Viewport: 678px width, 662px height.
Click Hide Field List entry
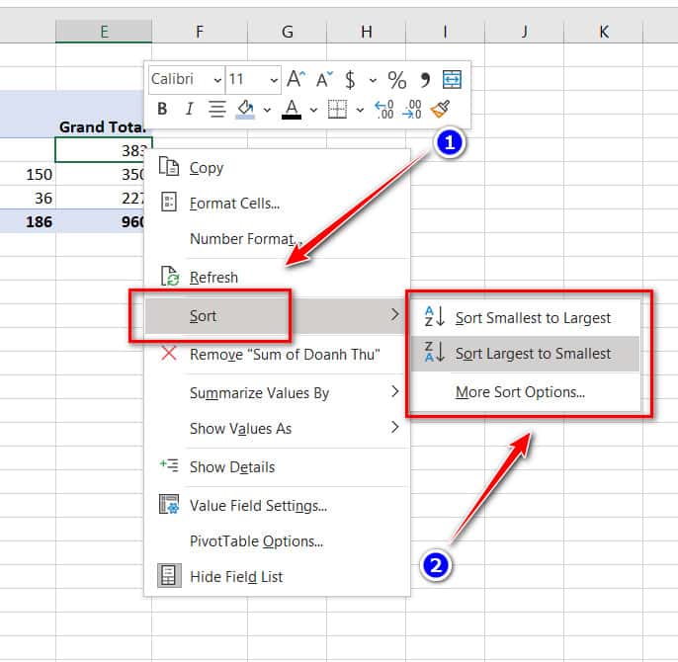(277, 576)
